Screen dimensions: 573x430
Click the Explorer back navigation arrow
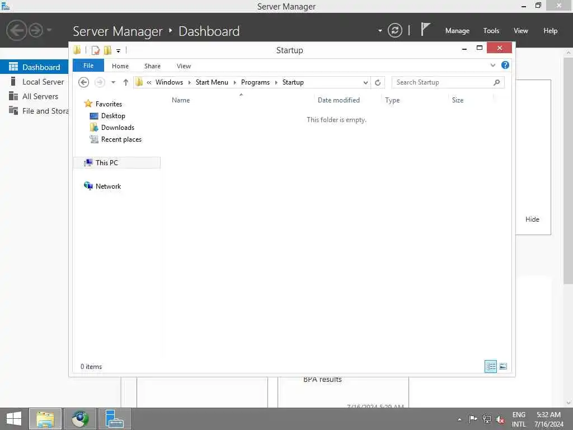[84, 82]
